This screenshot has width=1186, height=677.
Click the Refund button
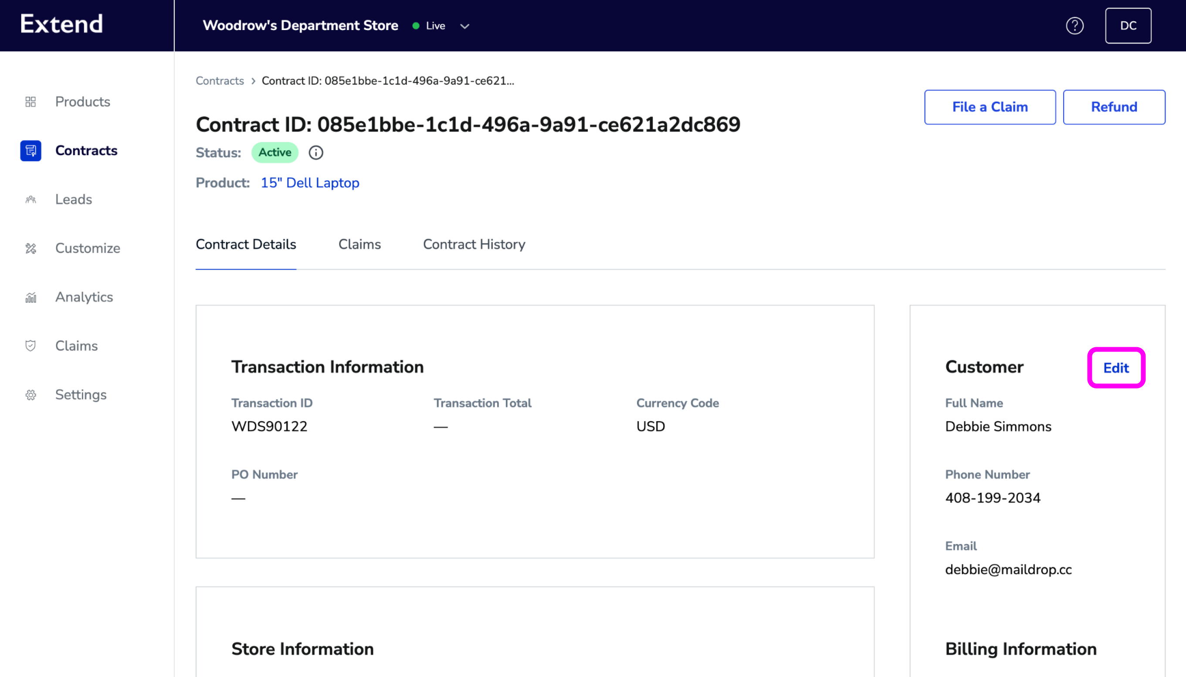coord(1114,107)
